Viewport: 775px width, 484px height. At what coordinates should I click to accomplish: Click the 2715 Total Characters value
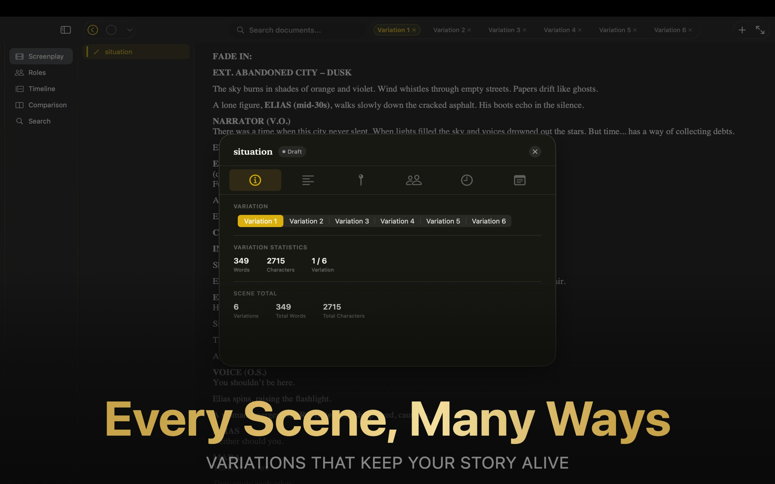[344, 311]
